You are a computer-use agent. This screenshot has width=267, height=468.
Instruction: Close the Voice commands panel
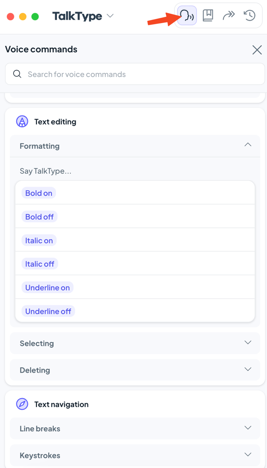(x=257, y=50)
